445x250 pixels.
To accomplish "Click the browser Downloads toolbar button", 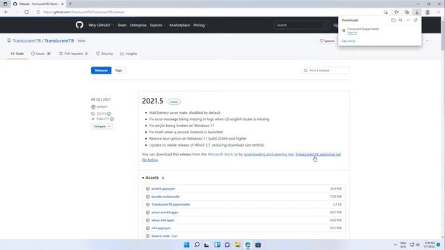I will click(417, 12).
